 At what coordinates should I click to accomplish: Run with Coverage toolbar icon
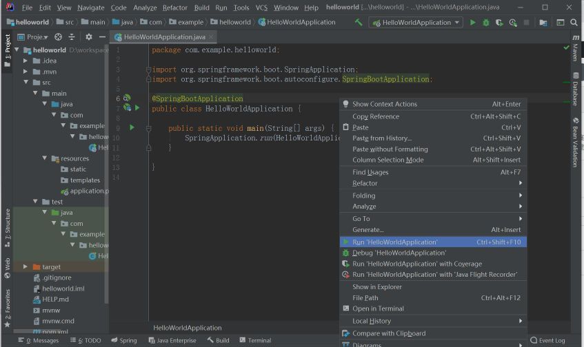499,22
